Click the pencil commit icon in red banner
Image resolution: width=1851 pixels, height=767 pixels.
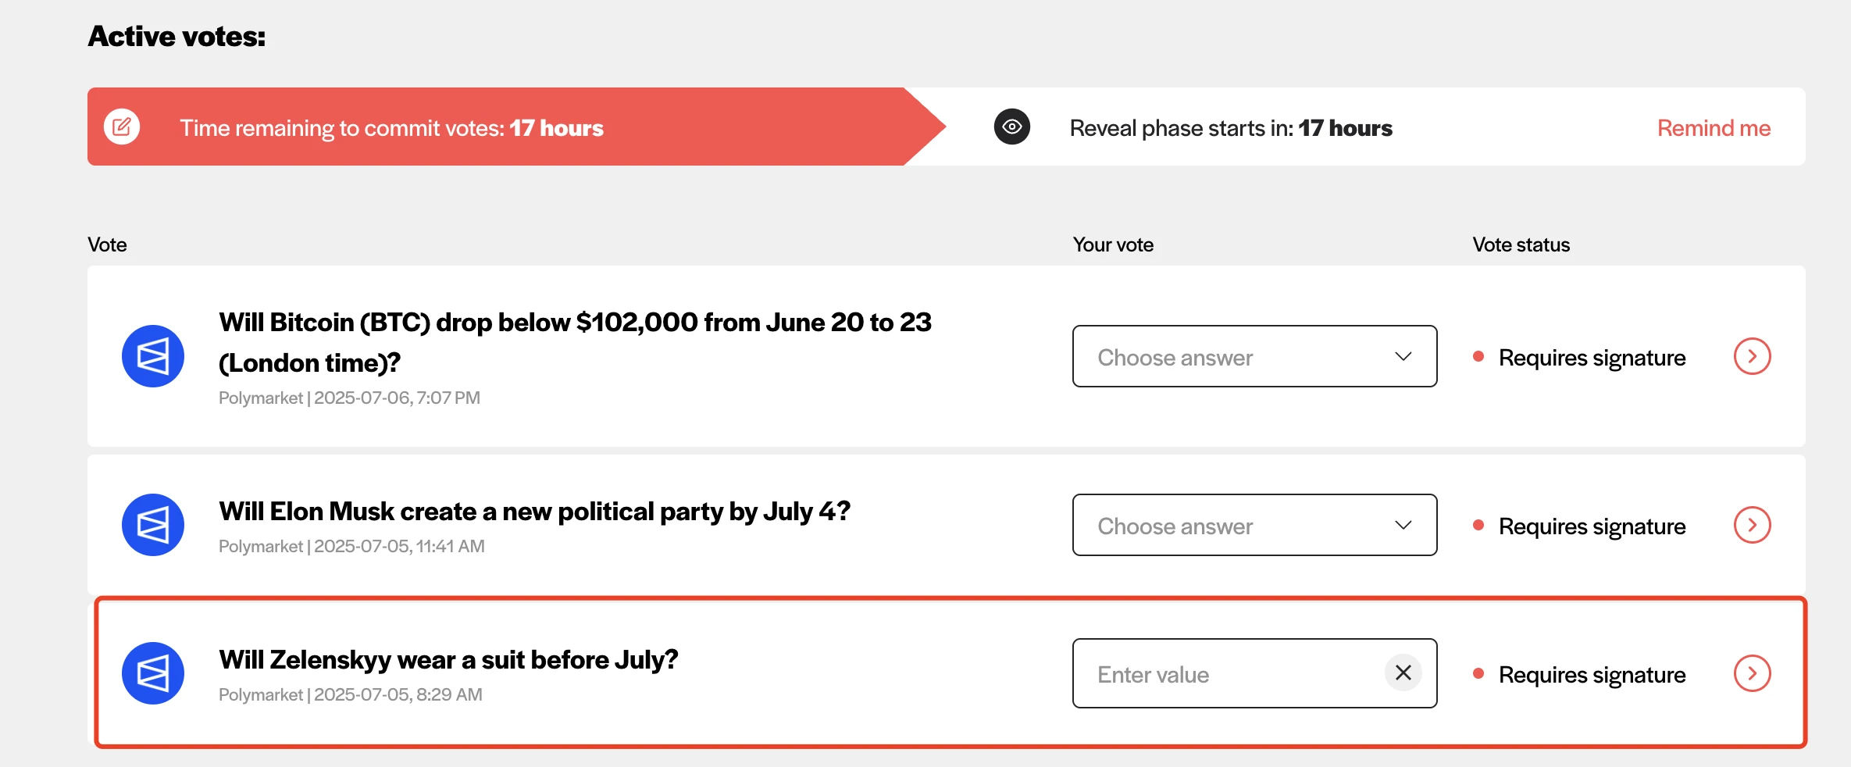[x=122, y=127]
